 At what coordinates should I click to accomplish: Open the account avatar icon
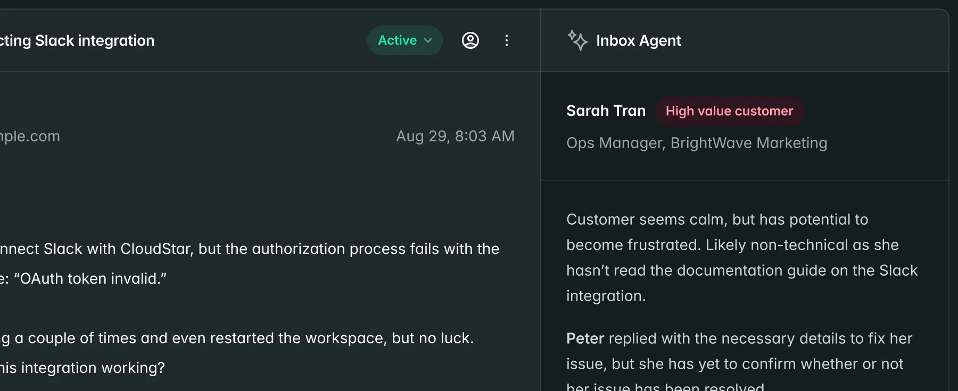(x=470, y=40)
